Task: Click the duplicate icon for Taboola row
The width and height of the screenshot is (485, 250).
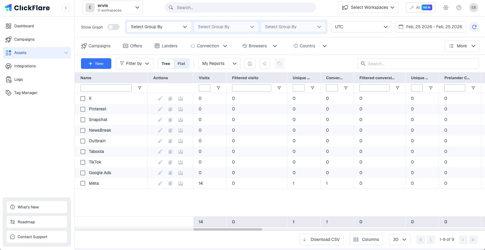Action: point(170,152)
